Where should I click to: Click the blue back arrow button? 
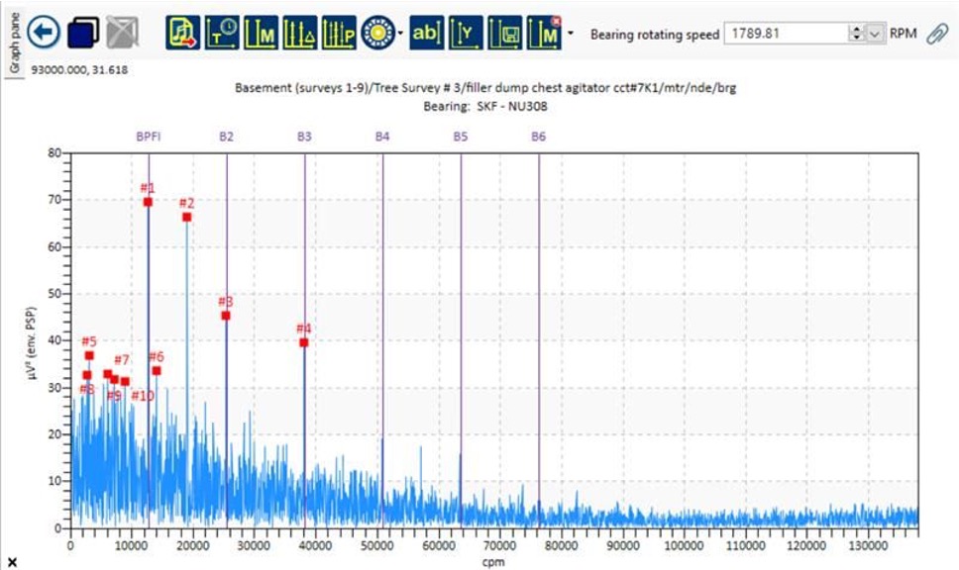(44, 33)
